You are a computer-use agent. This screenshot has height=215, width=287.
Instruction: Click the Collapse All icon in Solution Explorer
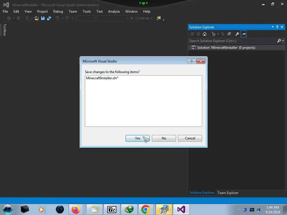pos(229,34)
